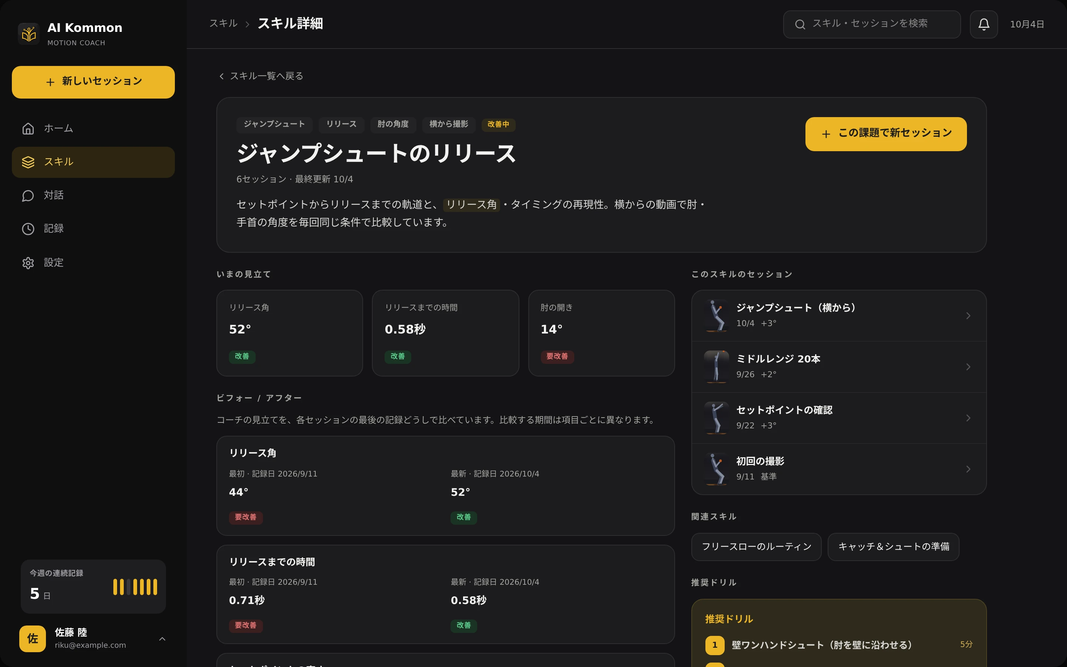This screenshot has width=1067, height=667.
Task: Click the 横から撮影 tag chip
Action: (x=448, y=125)
